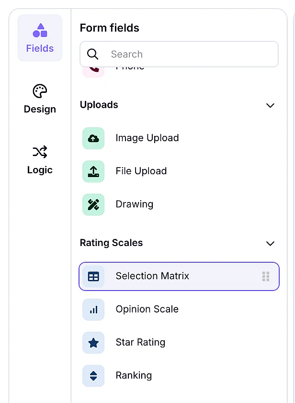The height and width of the screenshot is (403, 295).
Task: Click the Ranking up-down arrows icon
Action: (x=93, y=376)
